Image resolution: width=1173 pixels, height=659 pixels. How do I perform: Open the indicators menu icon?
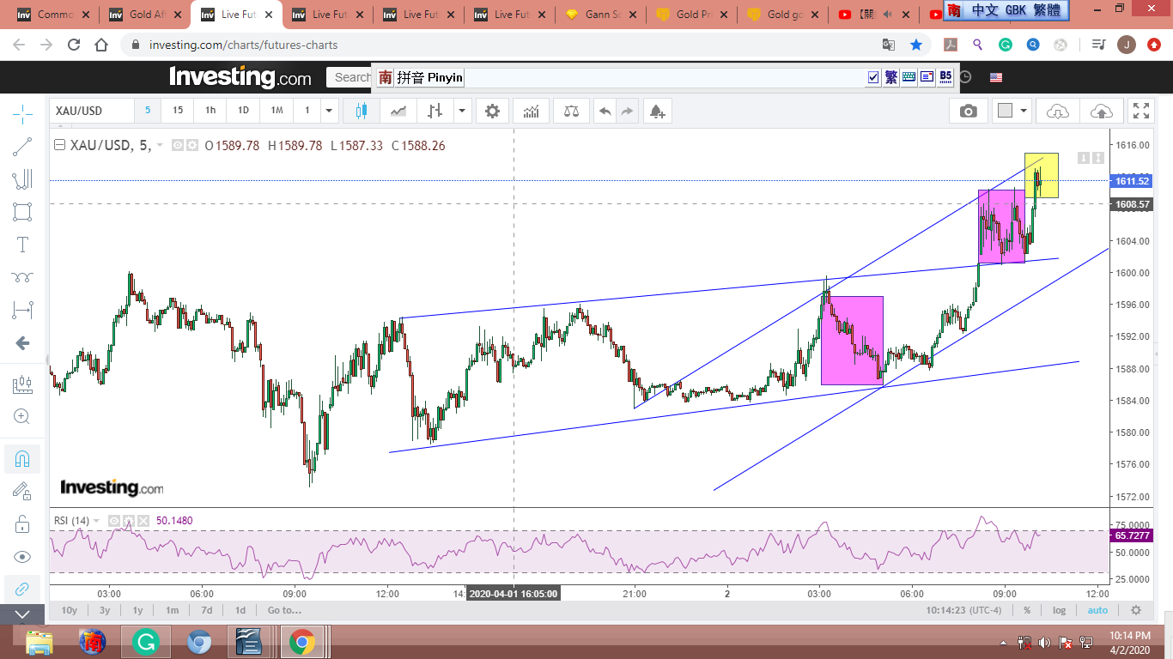click(x=532, y=111)
